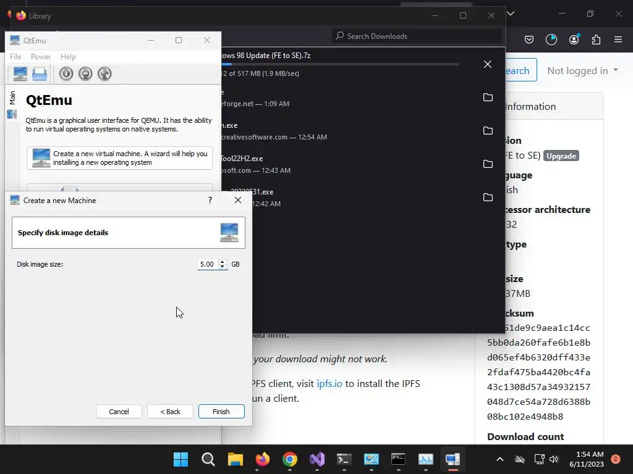Decrease disk image size with the down arrow
633x474 pixels.
[222, 267]
